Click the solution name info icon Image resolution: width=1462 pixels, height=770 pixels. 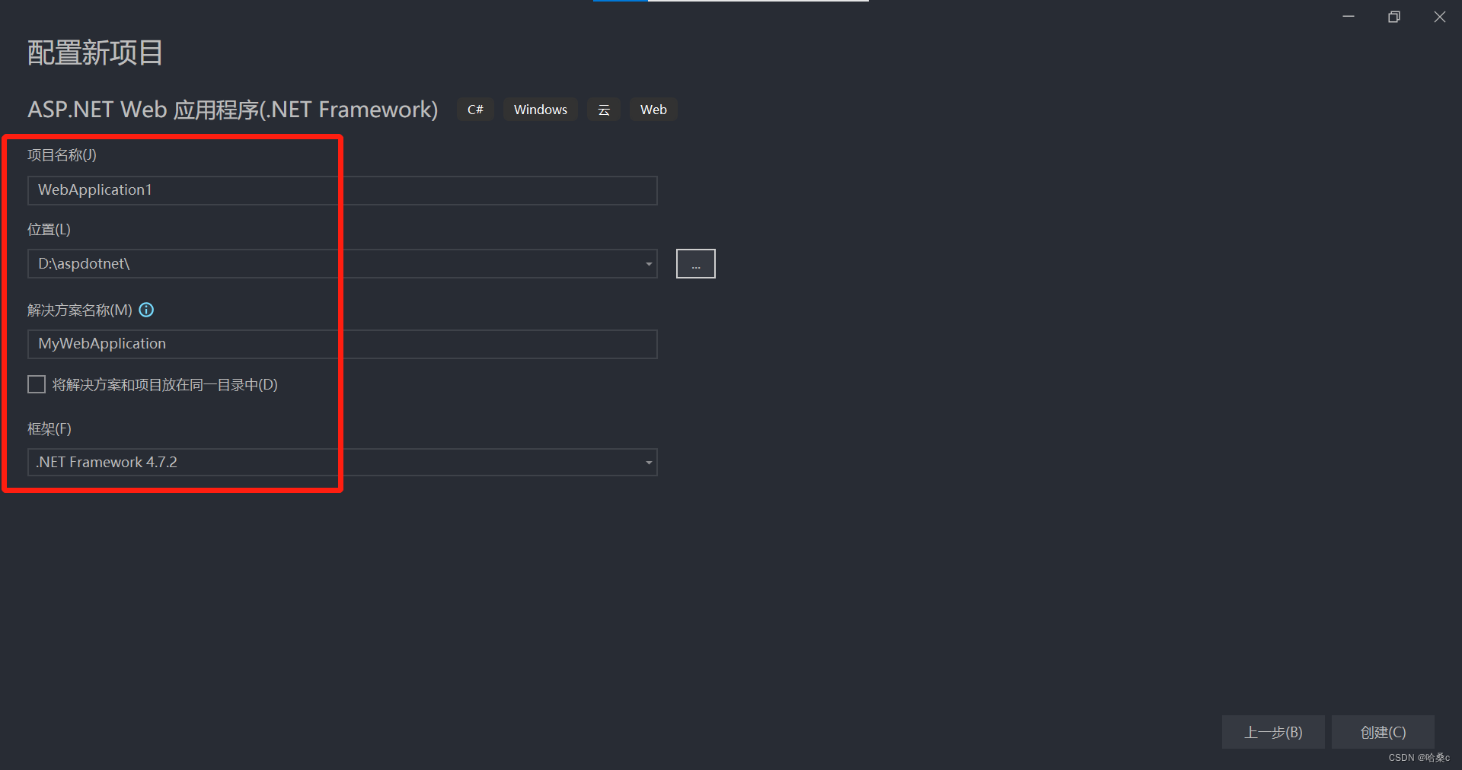click(147, 310)
